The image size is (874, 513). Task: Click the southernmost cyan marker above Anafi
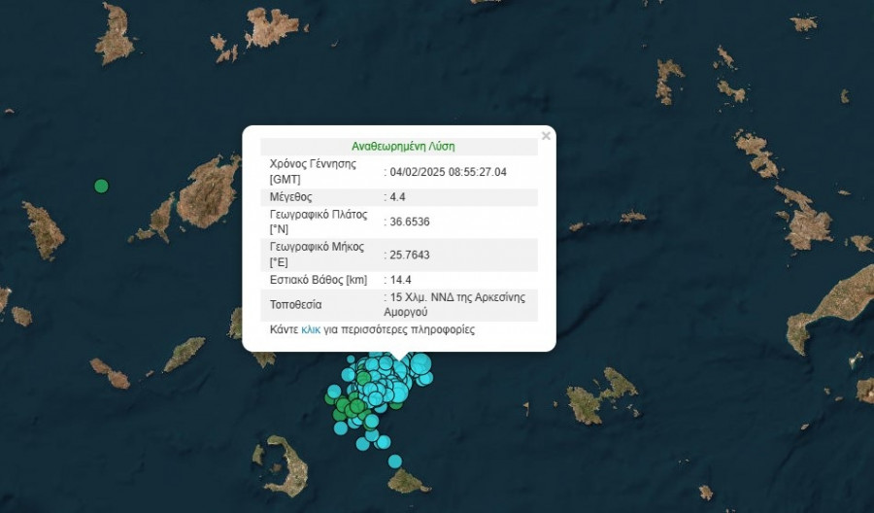[x=394, y=462]
